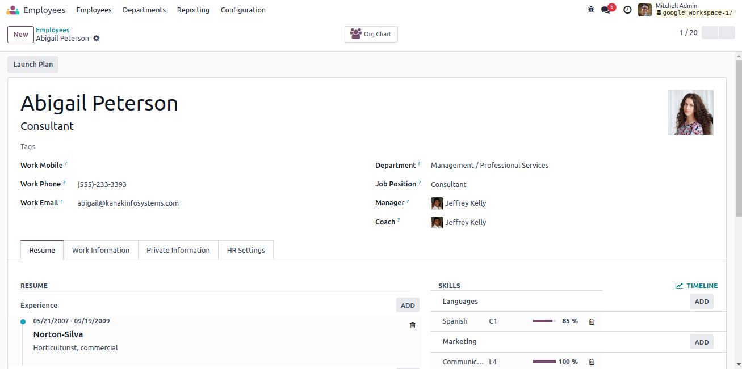This screenshot has width=742, height=369.
Task: Click the Abigail Peterson name field
Action: click(99, 103)
